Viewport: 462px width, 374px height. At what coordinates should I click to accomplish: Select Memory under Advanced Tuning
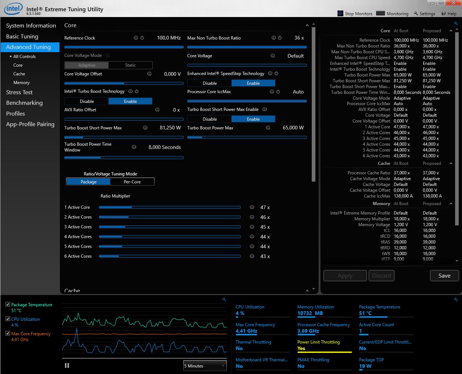pos(21,82)
